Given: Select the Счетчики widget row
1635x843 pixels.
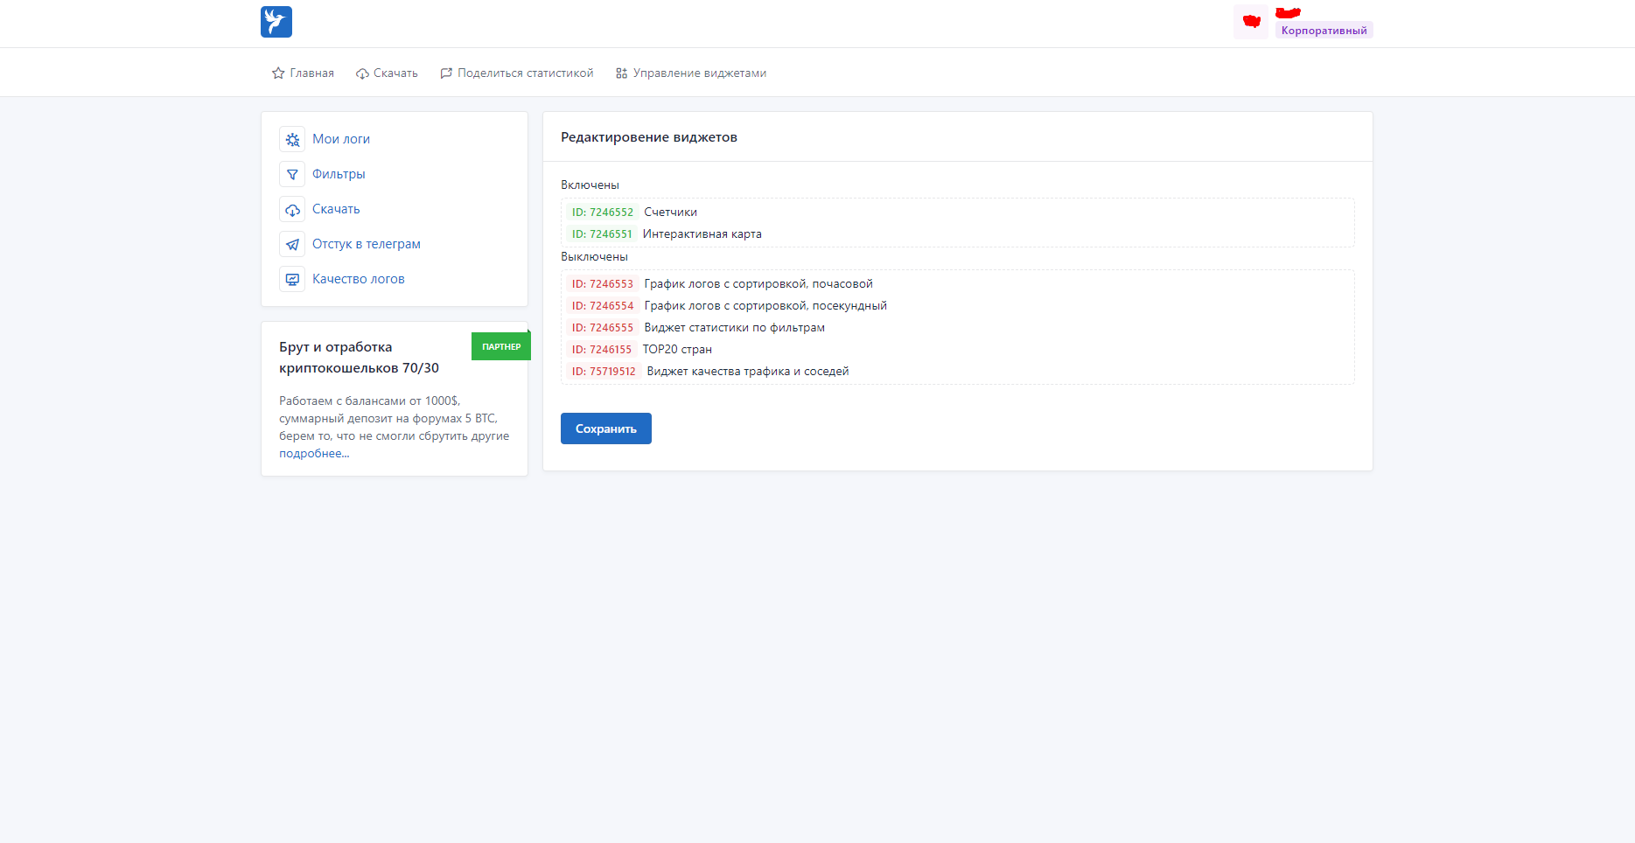Looking at the screenshot, I should coord(670,212).
